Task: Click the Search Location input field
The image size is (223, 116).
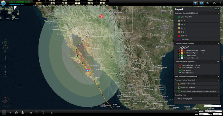Action: 212,106
